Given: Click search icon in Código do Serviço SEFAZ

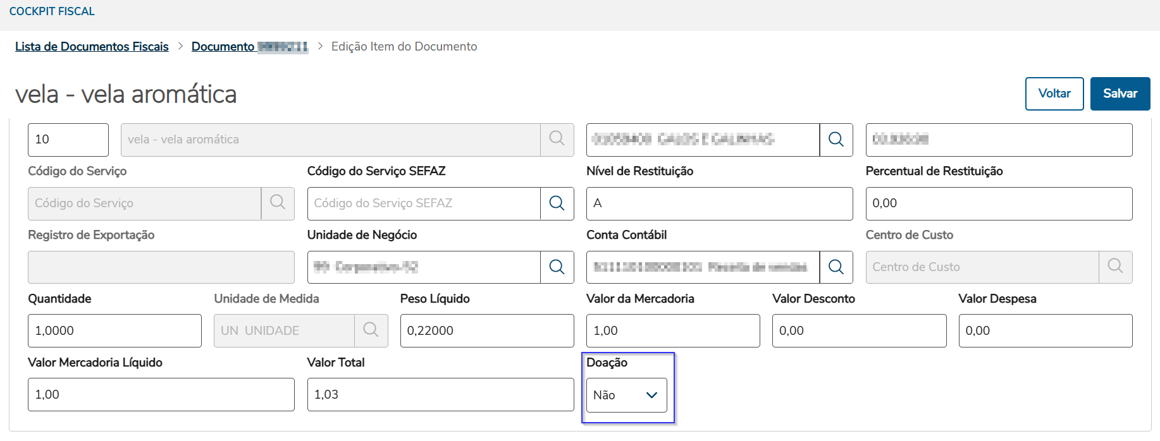Looking at the screenshot, I should 557,203.
